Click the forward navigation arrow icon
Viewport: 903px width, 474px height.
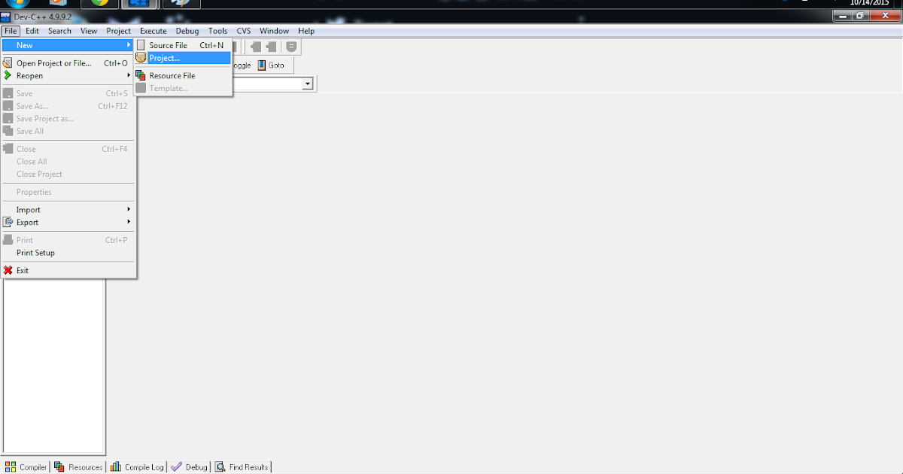(269, 46)
